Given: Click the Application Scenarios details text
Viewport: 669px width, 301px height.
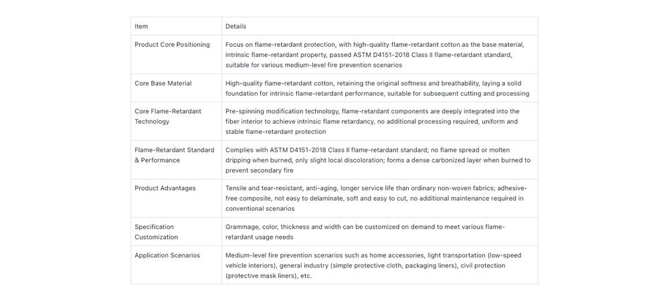Looking at the screenshot, I should pyautogui.click(x=373, y=266).
